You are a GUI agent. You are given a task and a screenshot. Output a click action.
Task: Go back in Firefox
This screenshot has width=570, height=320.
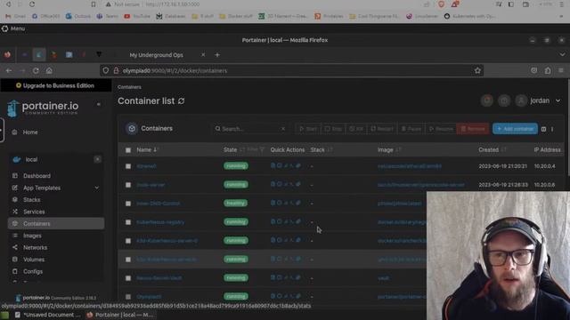9,70
